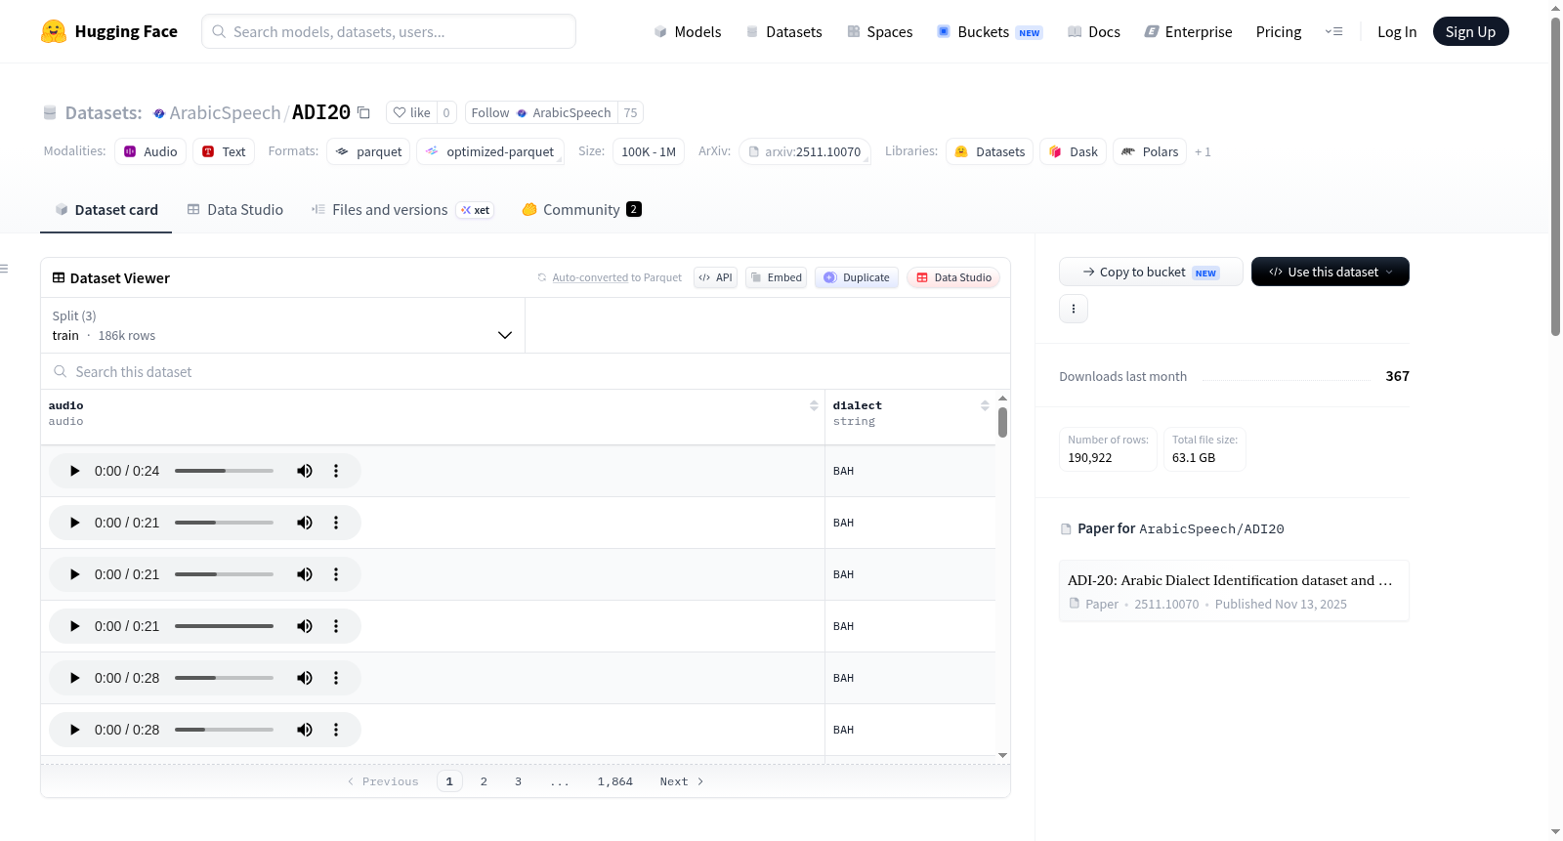Open the three-dot menu below Copy to bucket
This screenshot has width=1563, height=841.
pyautogui.click(x=1074, y=309)
